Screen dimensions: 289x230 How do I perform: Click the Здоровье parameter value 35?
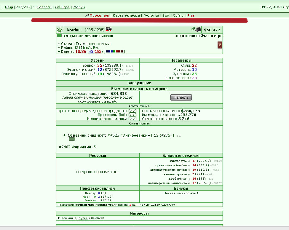tap(194, 74)
